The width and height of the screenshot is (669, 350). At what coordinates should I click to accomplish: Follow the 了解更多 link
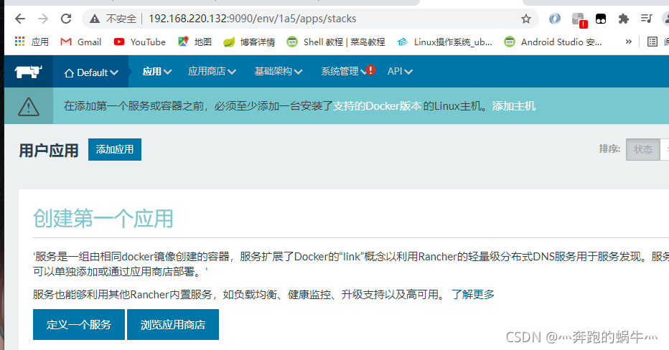473,294
